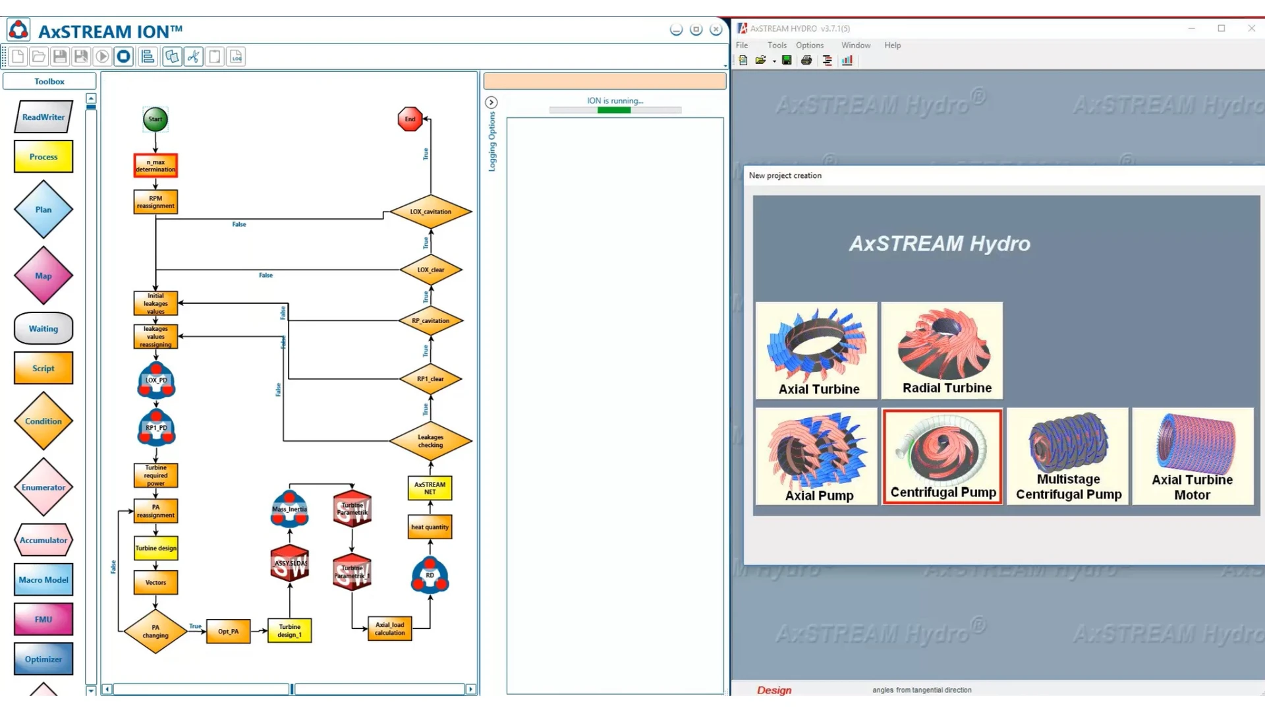
Task: Click the Toolbox list up arrow
Action: pos(91,98)
